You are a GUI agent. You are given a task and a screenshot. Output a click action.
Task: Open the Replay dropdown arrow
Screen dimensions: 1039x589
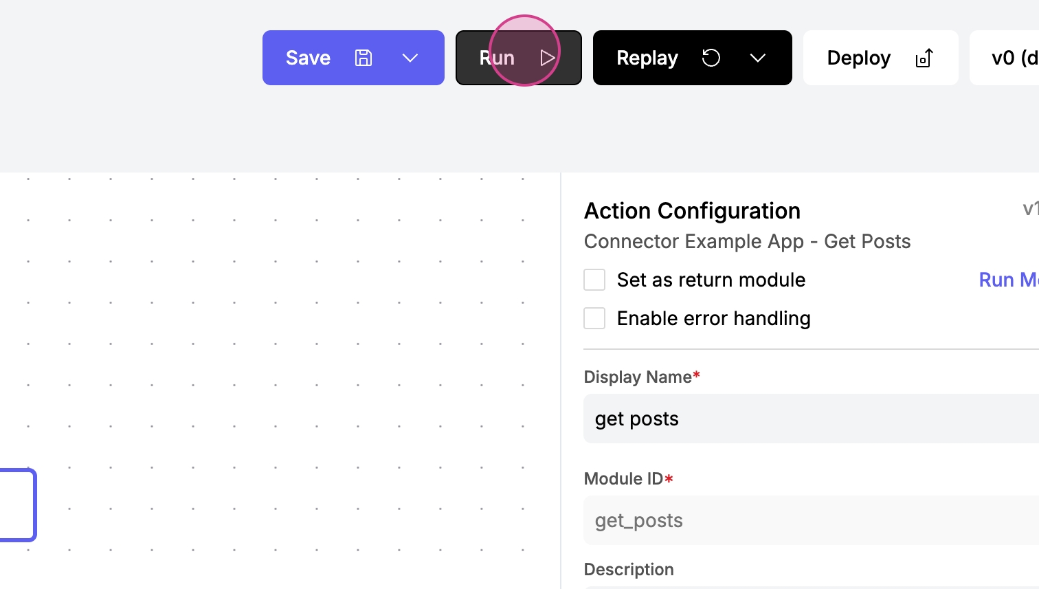point(758,58)
